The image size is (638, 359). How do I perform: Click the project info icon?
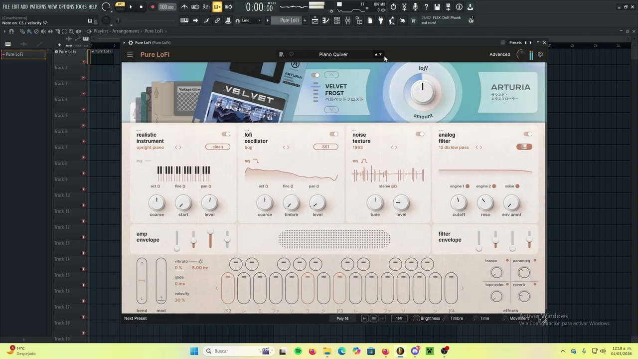coord(459,7)
